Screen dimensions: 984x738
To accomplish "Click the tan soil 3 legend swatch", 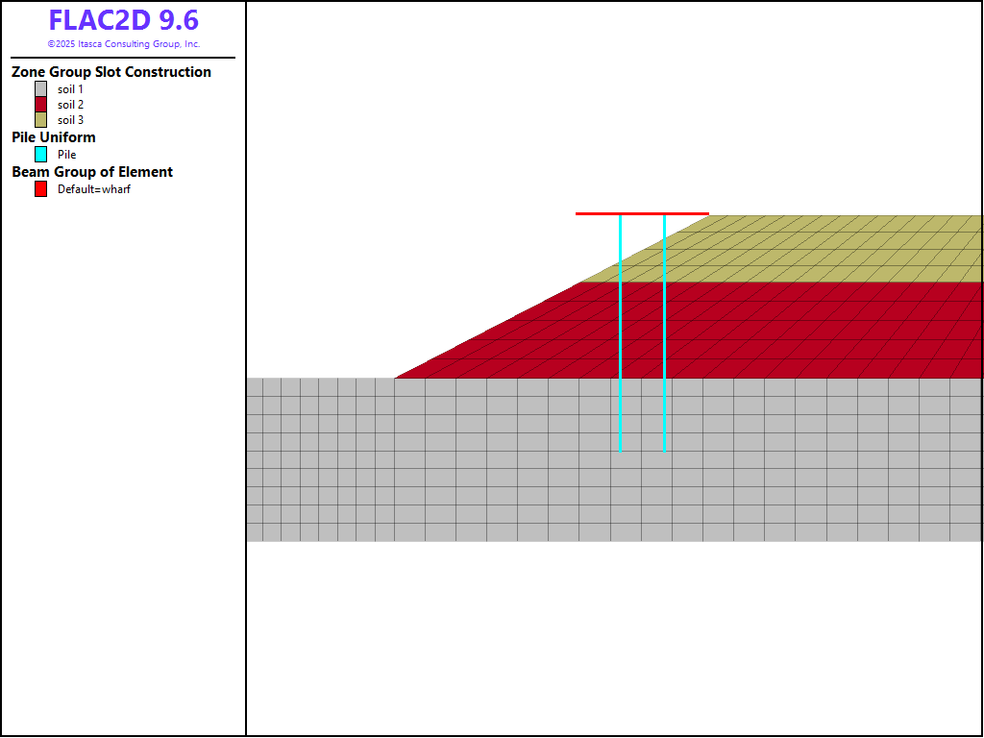I will 40,120.
